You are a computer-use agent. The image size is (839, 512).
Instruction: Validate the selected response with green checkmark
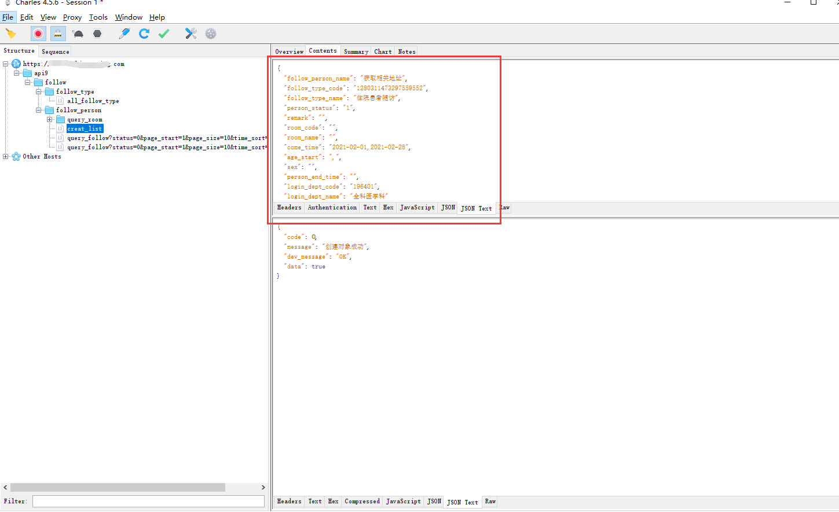click(x=164, y=34)
